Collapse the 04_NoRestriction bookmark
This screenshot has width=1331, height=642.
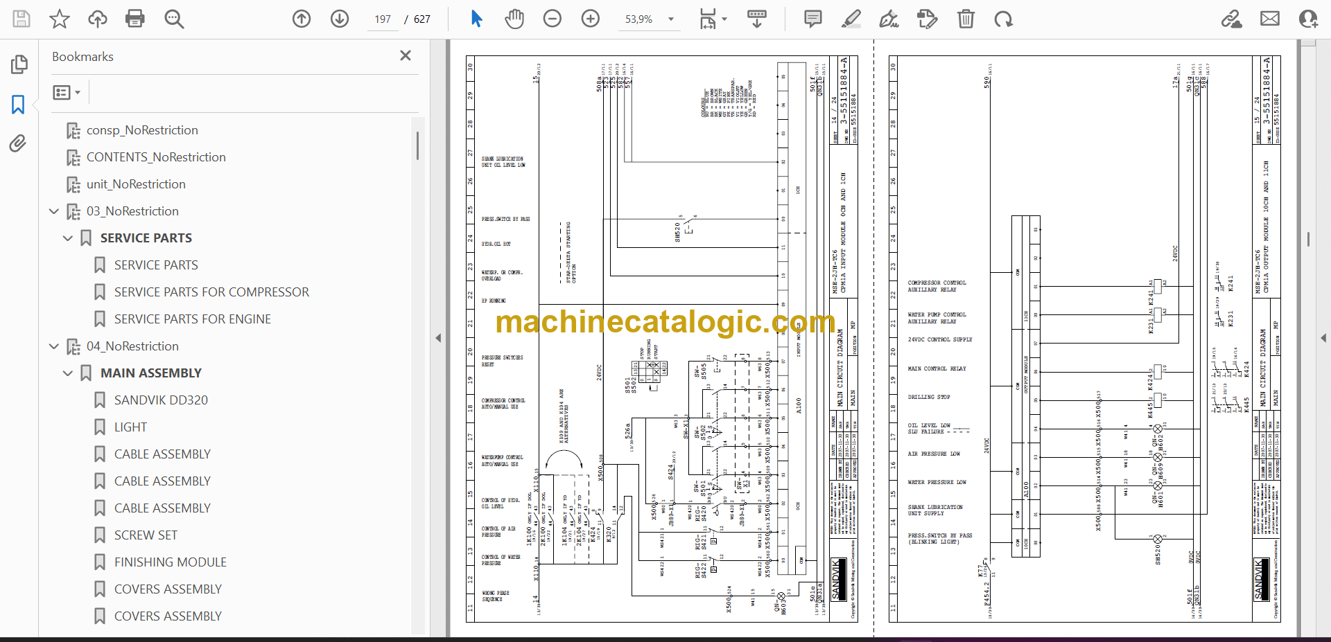coord(54,346)
